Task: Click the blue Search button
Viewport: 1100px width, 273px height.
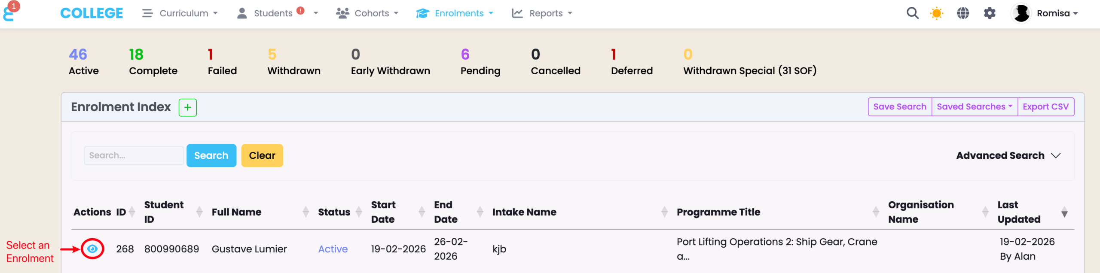Action: pyautogui.click(x=211, y=155)
